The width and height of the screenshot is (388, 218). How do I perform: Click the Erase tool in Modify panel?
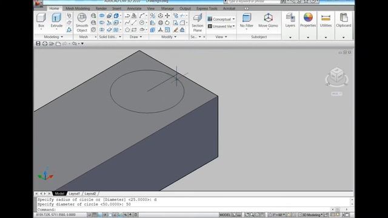point(176,30)
